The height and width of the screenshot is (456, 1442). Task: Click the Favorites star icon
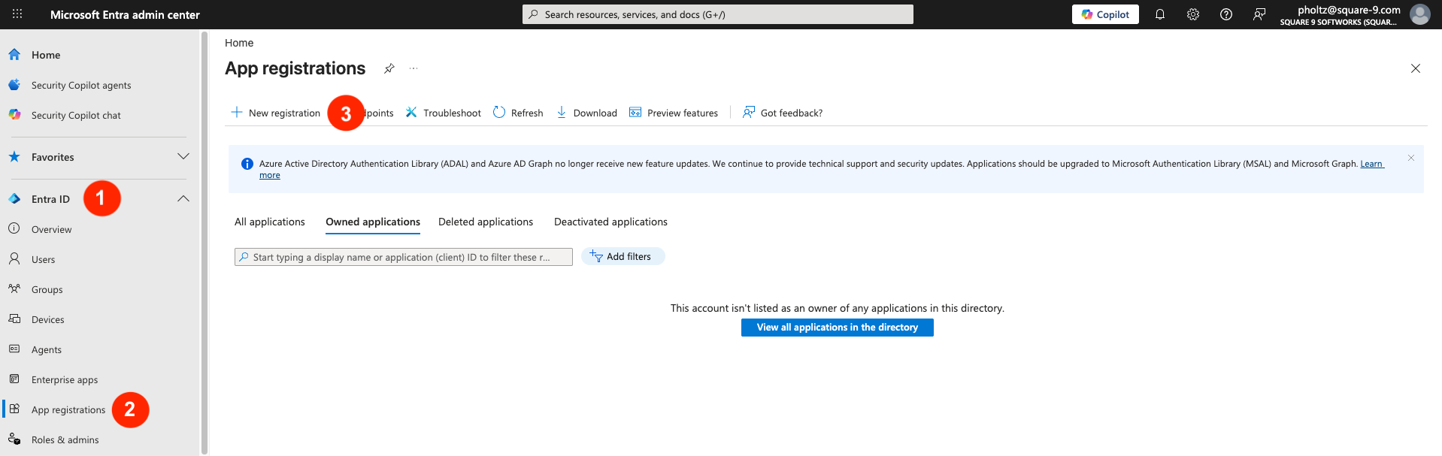(14, 157)
